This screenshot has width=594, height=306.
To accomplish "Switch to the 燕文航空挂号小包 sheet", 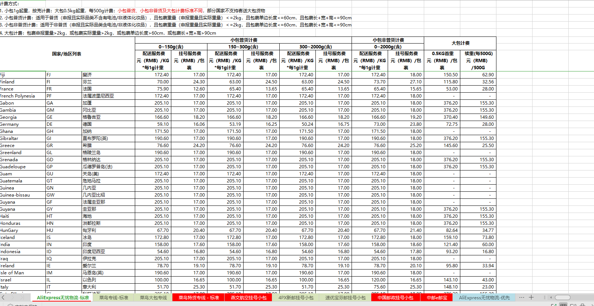I will click(x=248, y=297).
